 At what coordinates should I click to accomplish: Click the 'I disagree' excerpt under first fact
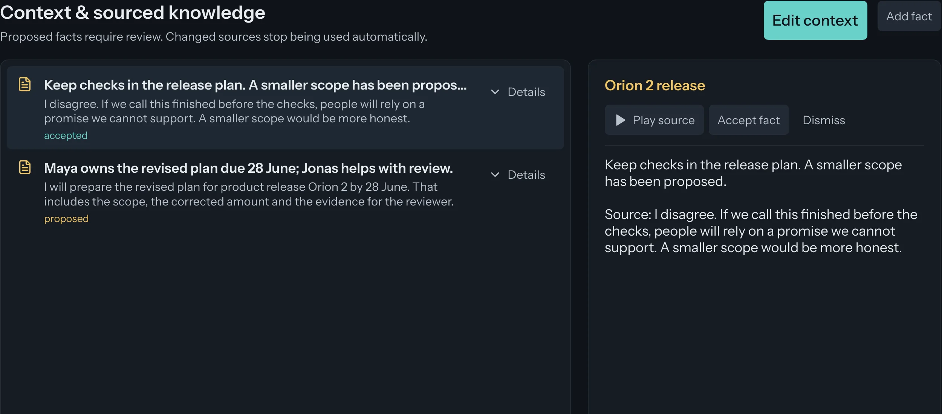234,111
